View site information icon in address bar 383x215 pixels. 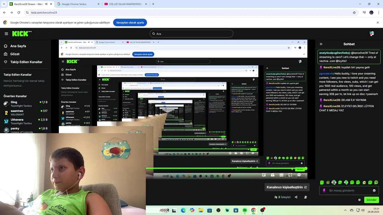27,13
